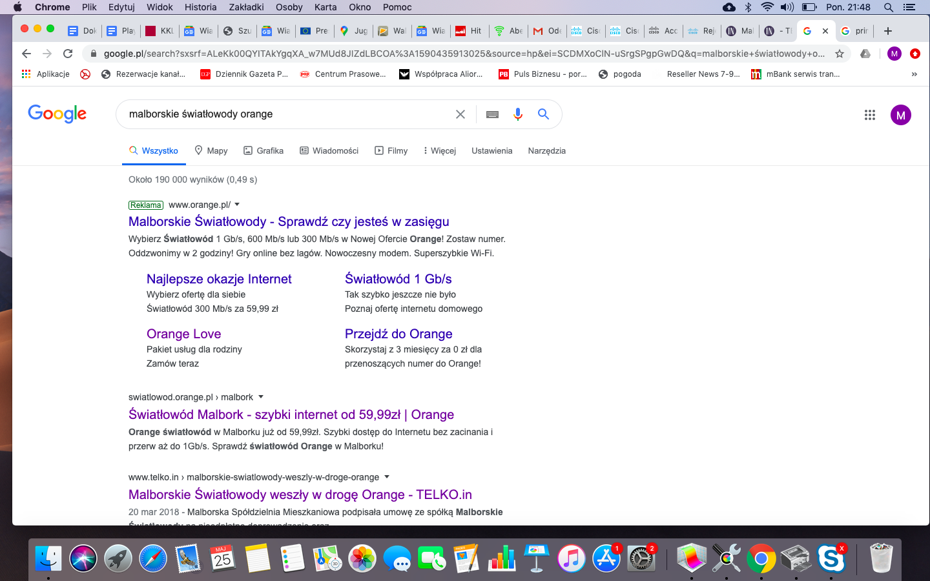Image resolution: width=930 pixels, height=581 pixels.
Task: Open the Światłowód 1 Gb/s sitelink
Action: (398, 279)
